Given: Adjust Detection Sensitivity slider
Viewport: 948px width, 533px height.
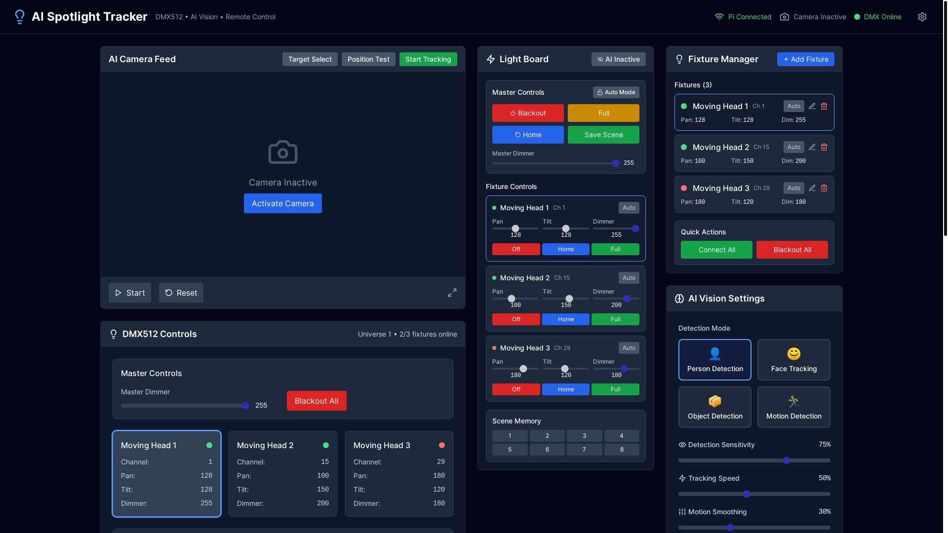Looking at the screenshot, I should click(x=754, y=460).
